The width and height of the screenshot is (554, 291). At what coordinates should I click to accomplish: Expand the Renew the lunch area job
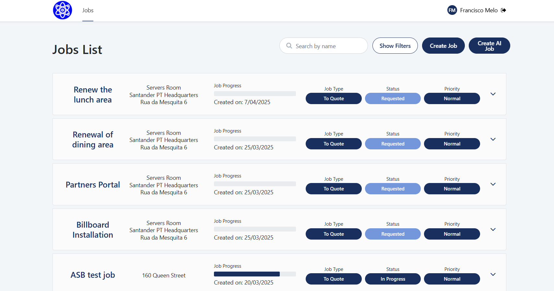click(x=493, y=94)
